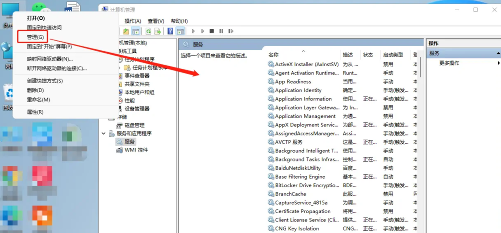Select the Application Management service row

point(342,116)
